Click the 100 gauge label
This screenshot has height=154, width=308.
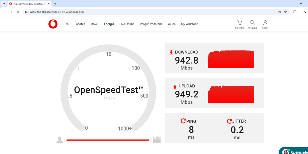point(136,68)
